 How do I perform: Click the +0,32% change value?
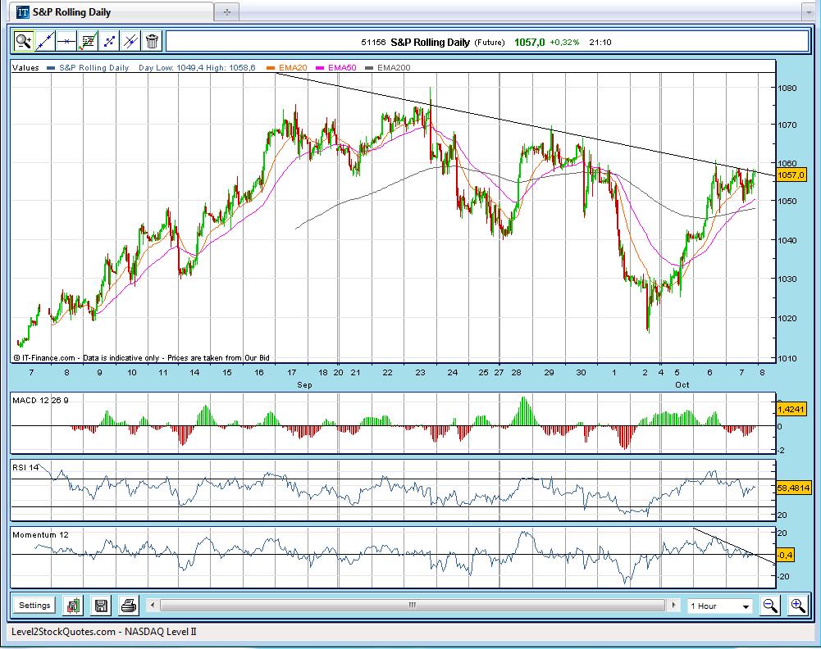coord(564,43)
